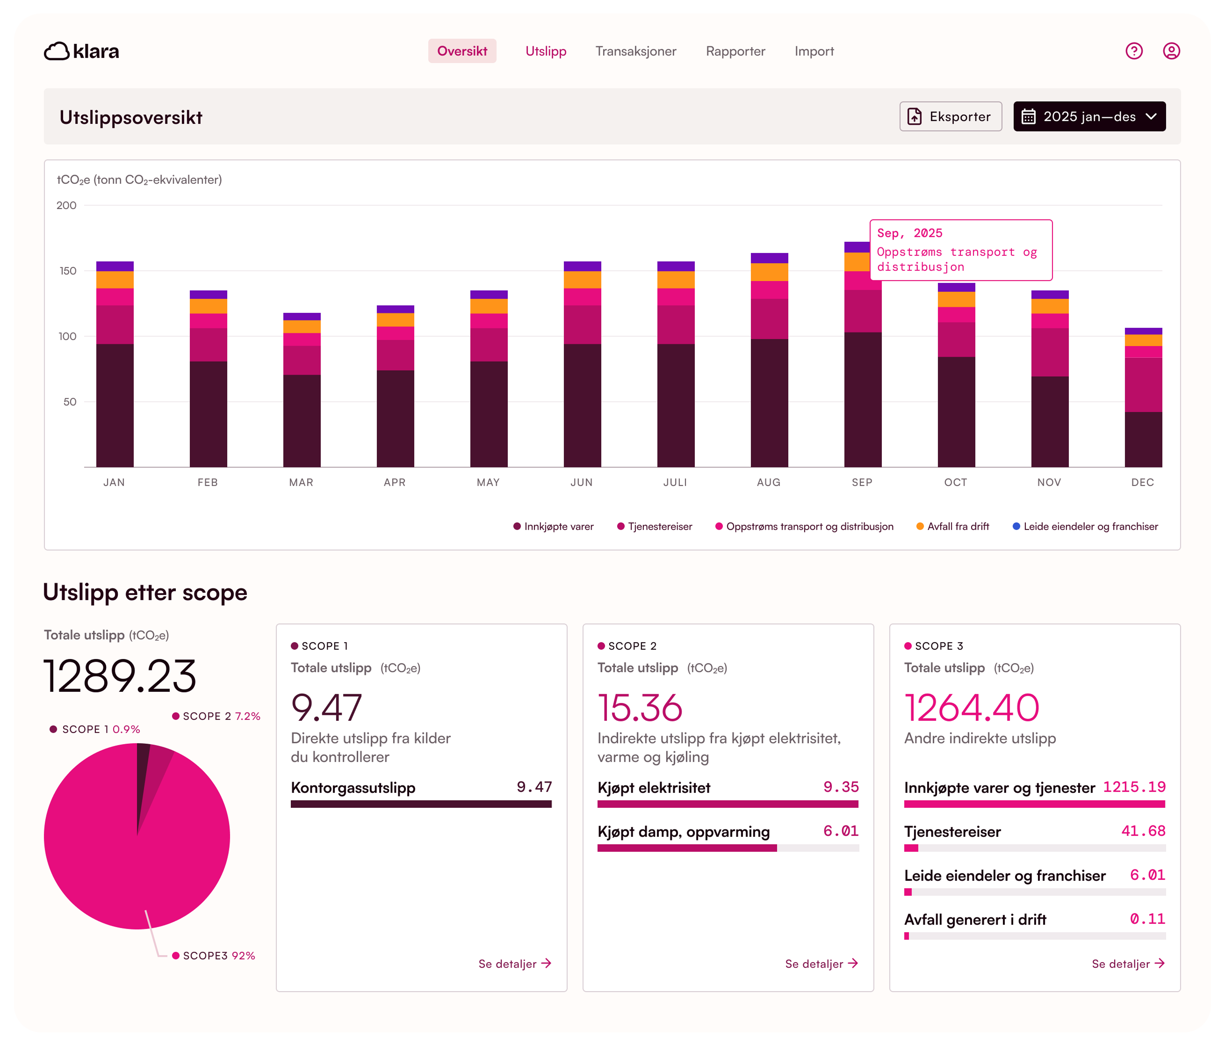This screenshot has height=1046, width=1225.
Task: Open the 2025 jan–des period dropdown
Action: point(1088,116)
